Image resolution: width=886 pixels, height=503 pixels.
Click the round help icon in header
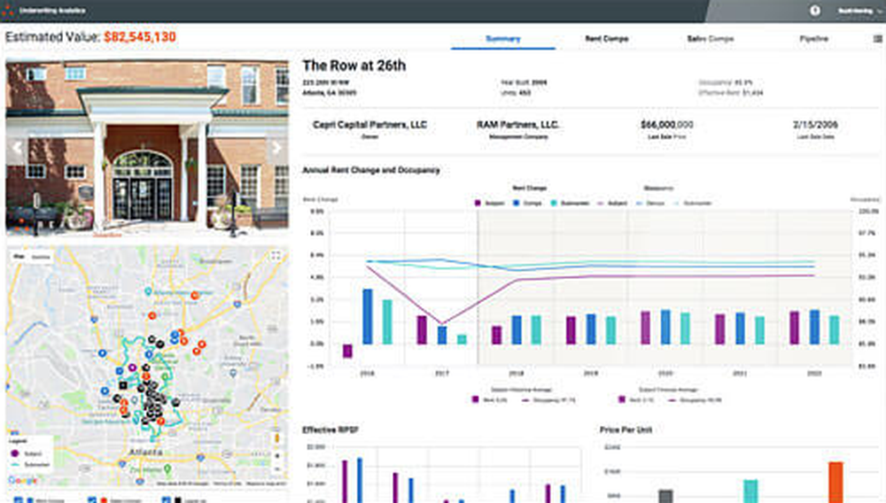point(815,10)
